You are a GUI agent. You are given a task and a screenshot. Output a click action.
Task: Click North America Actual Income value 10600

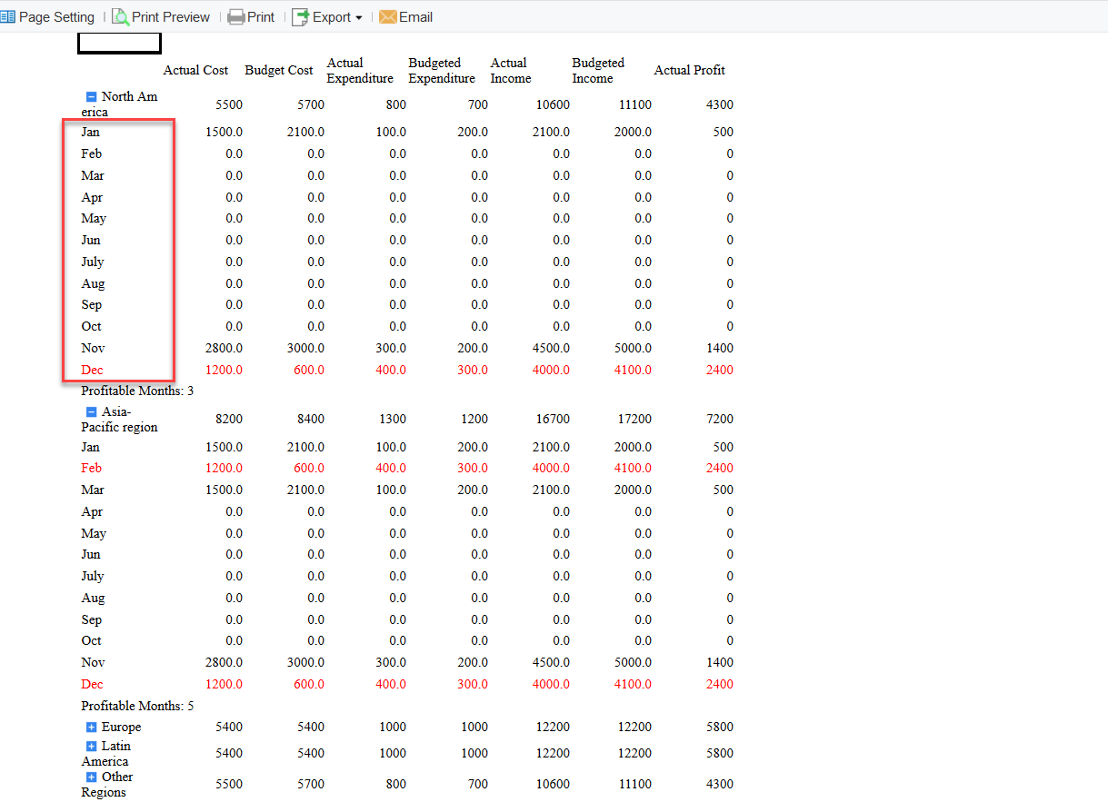[553, 104]
